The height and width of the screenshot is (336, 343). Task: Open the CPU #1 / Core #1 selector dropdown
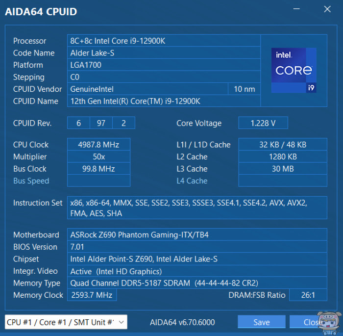[x=66, y=322]
